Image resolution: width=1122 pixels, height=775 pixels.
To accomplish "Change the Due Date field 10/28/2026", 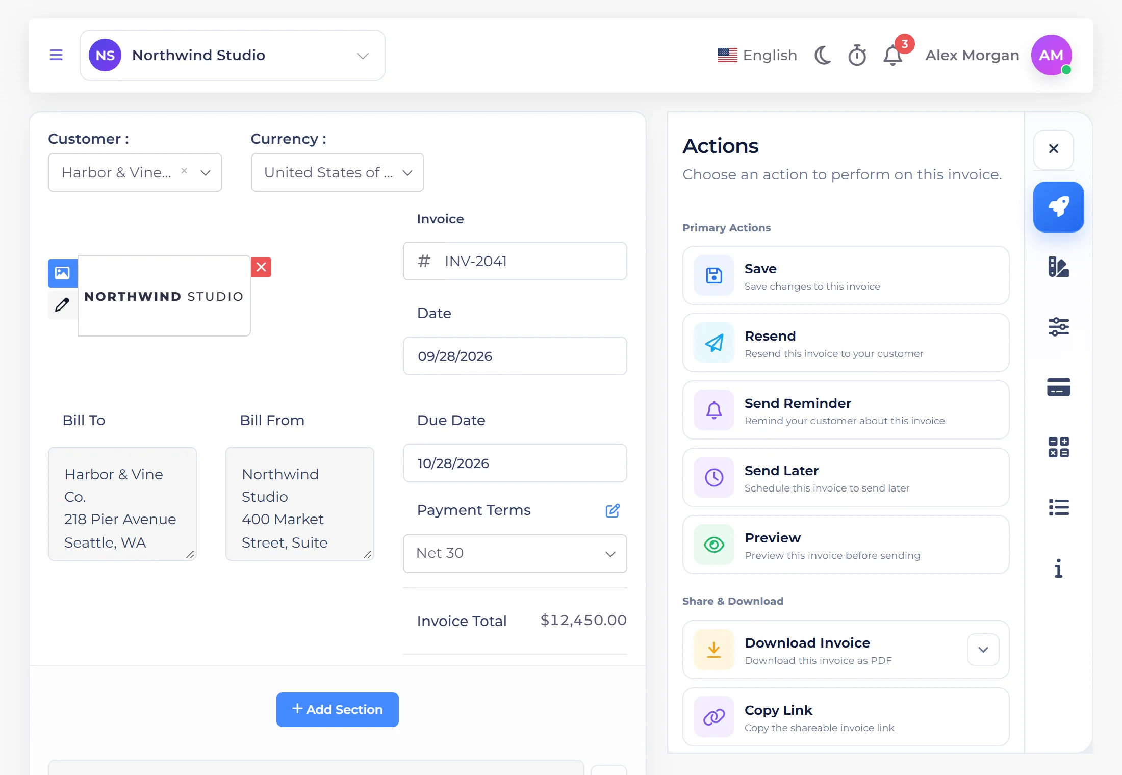I will (515, 463).
